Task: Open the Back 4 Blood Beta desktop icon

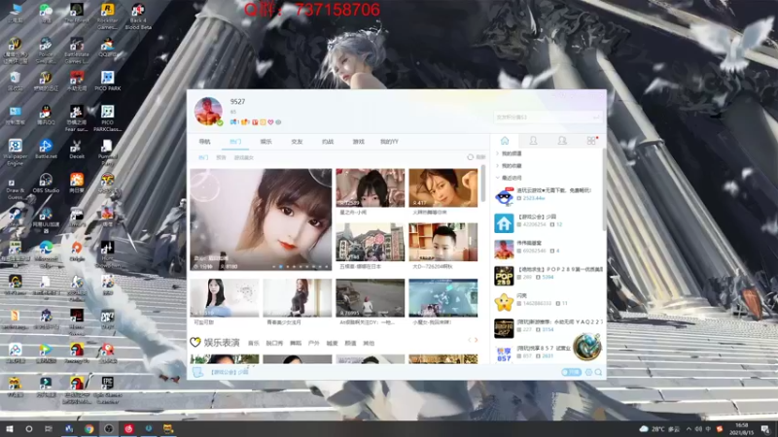Action: tap(138, 17)
